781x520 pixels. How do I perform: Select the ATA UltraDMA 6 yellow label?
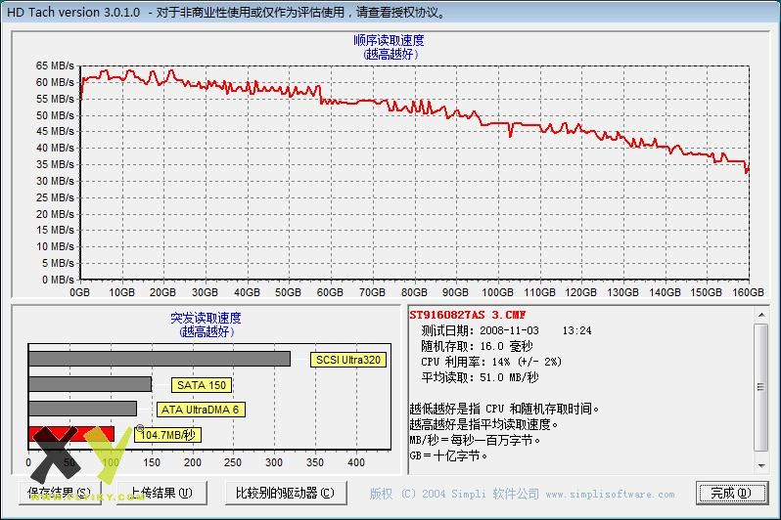201,410
